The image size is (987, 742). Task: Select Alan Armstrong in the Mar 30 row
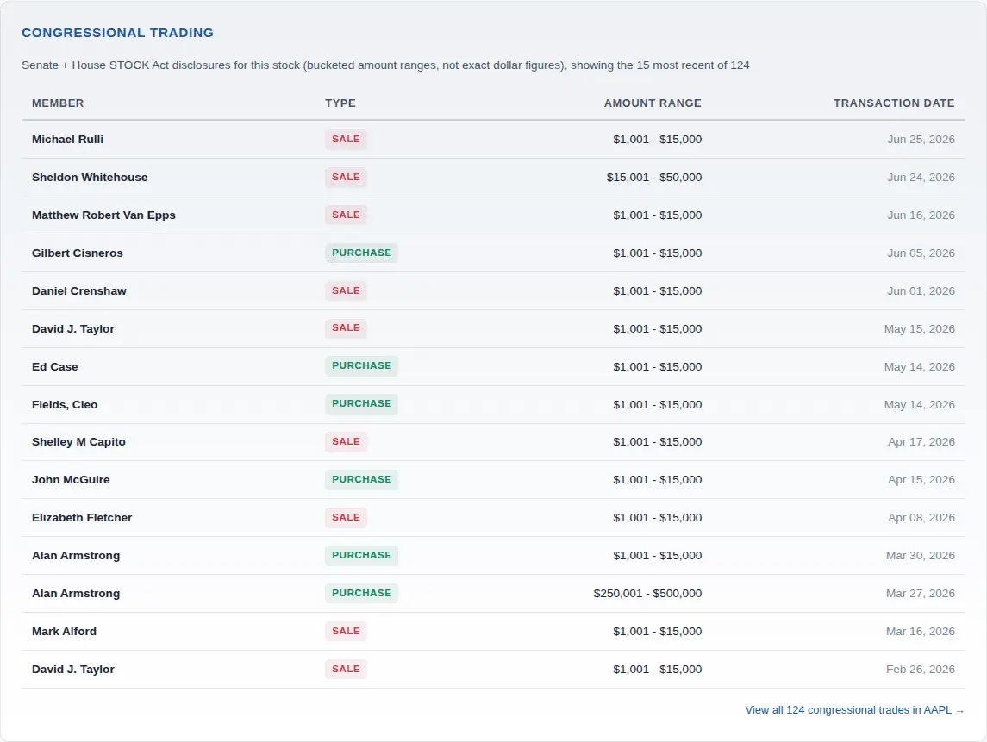point(76,556)
